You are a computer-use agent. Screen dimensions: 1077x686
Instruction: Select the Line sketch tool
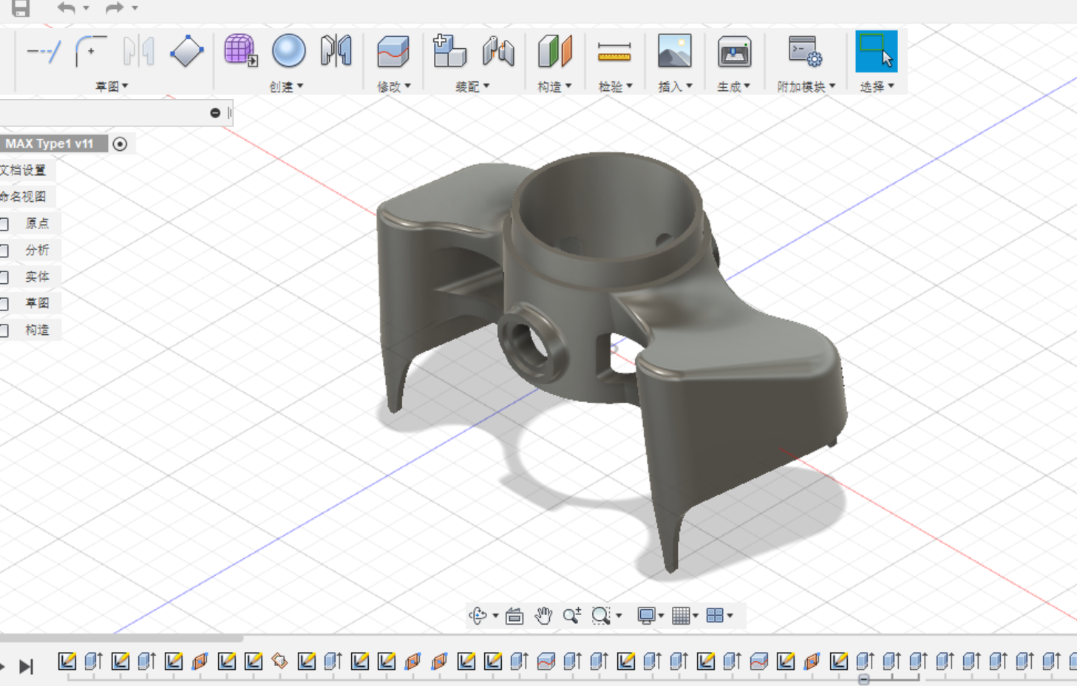(44, 52)
